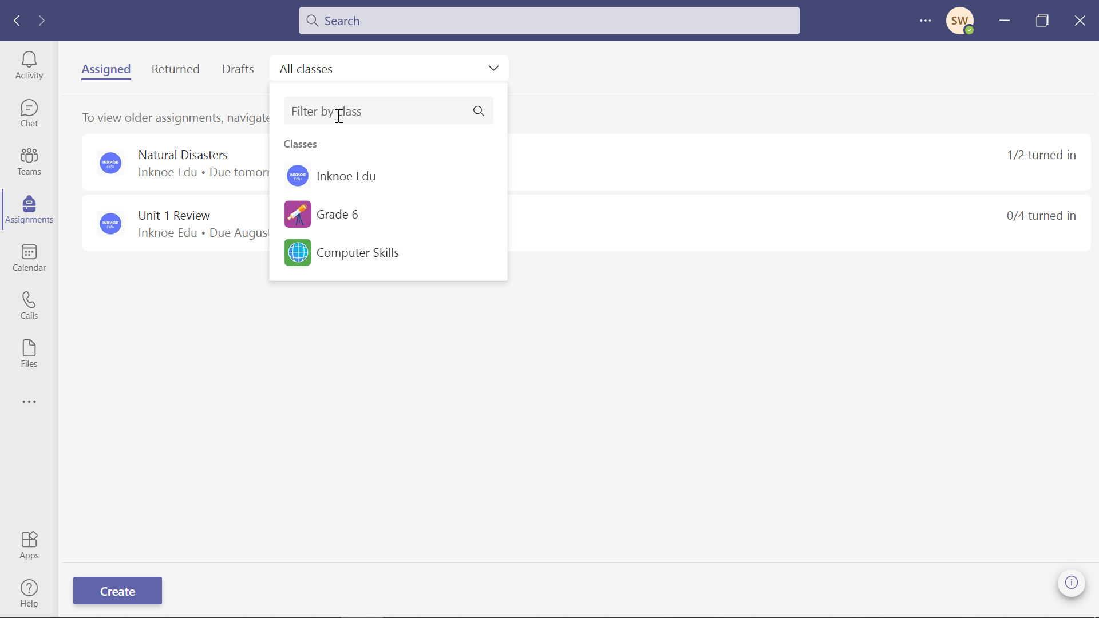The image size is (1099, 618).
Task: Click the Drafts tab
Action: [x=238, y=69]
